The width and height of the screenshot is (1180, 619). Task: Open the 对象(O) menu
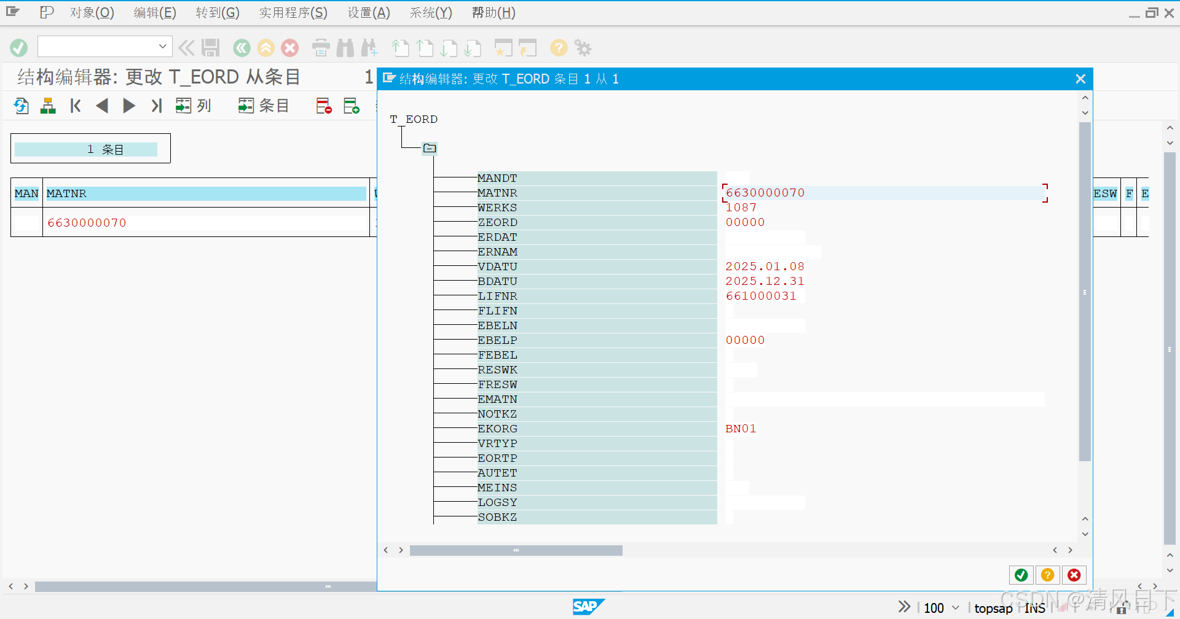point(92,12)
